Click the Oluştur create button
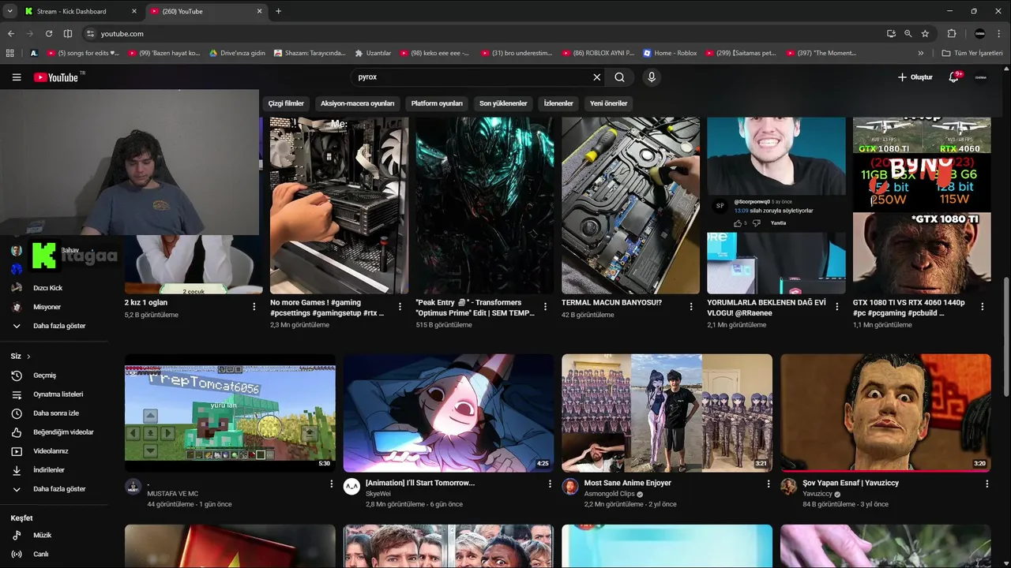 pyautogui.click(x=915, y=77)
